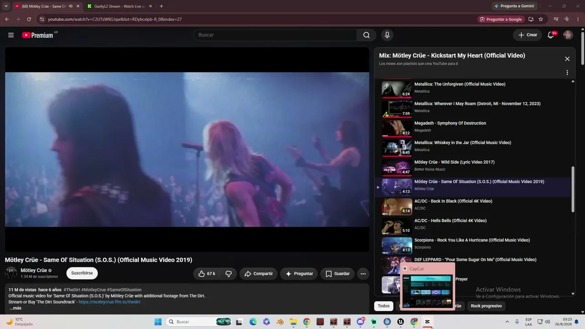Play Scorpions Rock You Like A Hurricane
Viewport: 585px width, 329px height.
coord(473,245)
